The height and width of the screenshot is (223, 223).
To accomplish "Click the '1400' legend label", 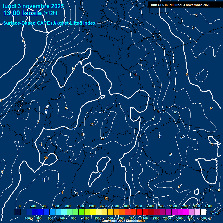I will (104, 206).
